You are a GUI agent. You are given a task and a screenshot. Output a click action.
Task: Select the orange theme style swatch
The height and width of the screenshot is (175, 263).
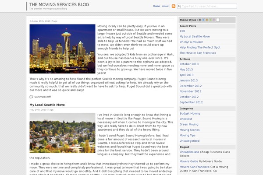[207, 20]
